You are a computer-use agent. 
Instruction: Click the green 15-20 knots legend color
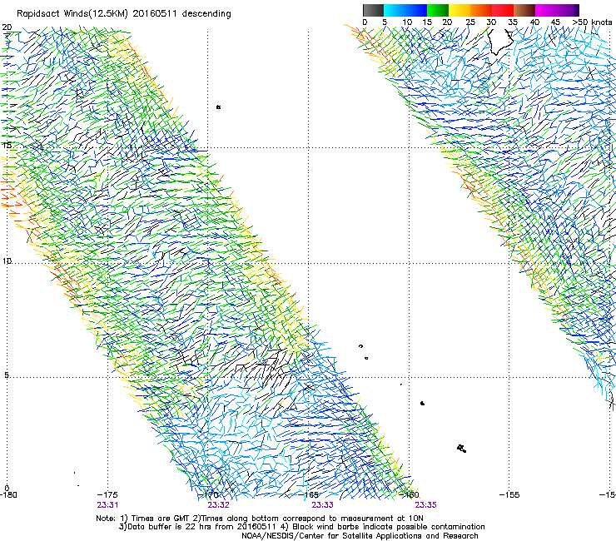(438, 10)
